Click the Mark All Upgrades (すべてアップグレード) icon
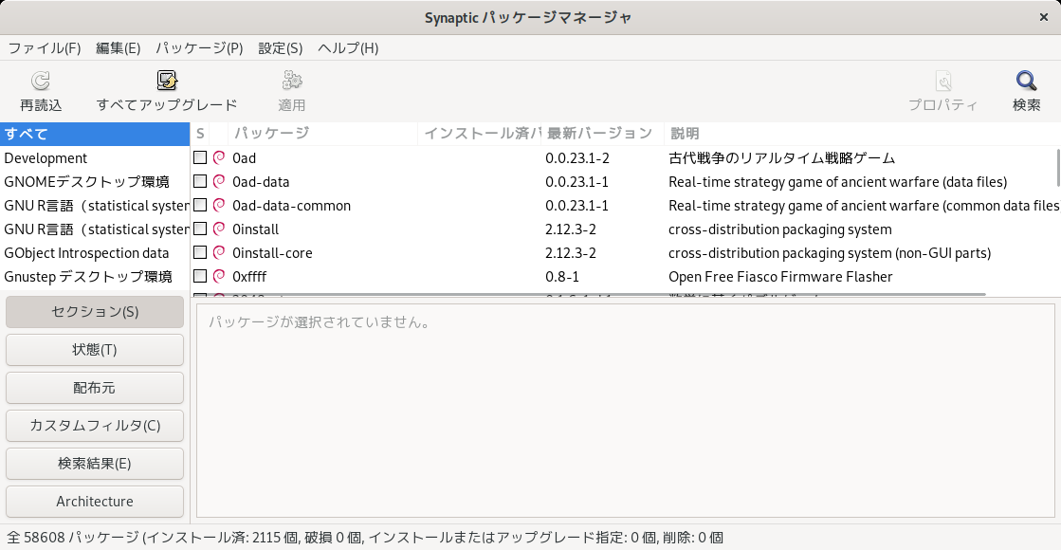 tap(167, 82)
